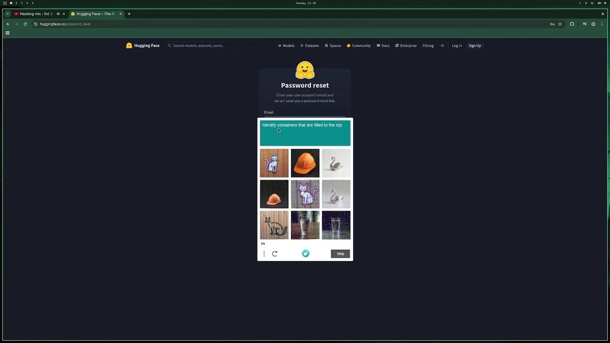Click the captcha three-dot options menu
This screenshot has height=343, width=610.
pyautogui.click(x=264, y=254)
